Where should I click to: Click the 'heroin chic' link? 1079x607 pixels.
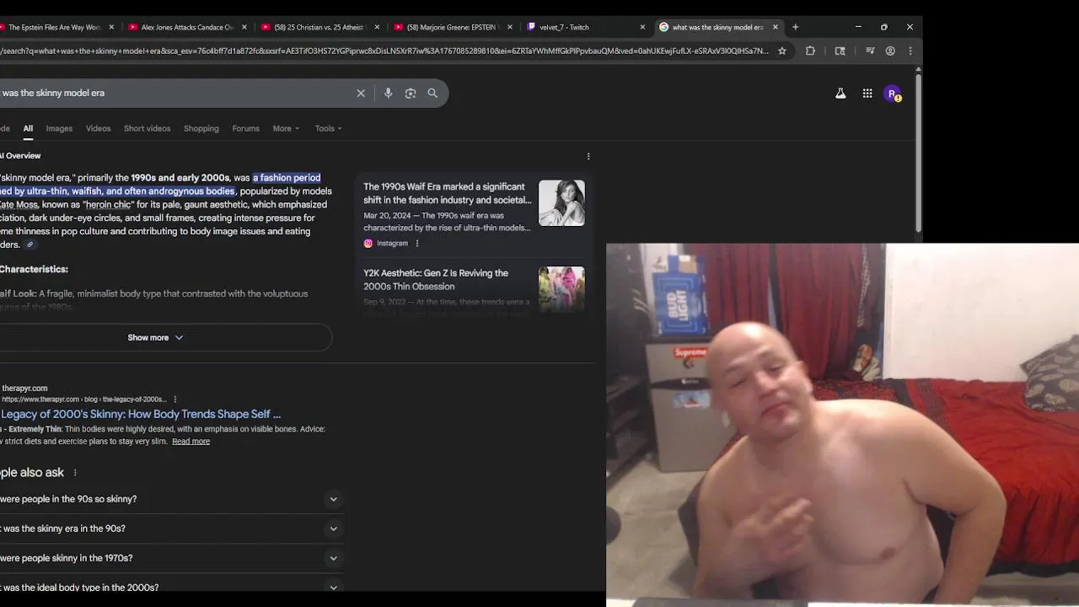click(x=108, y=205)
